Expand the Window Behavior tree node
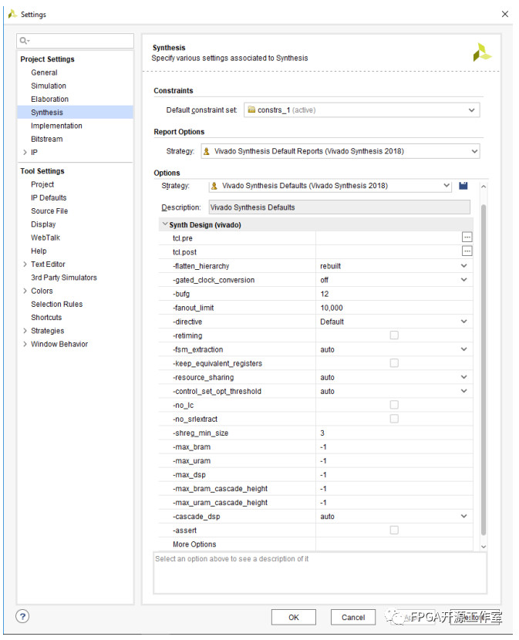The height and width of the screenshot is (640, 519). 25,344
